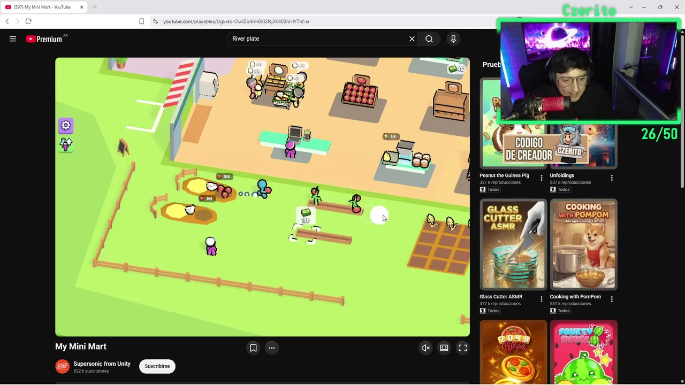Click the Todos badge under Glass Cutter ASMR
This screenshot has width=685, height=385.
click(x=490, y=311)
